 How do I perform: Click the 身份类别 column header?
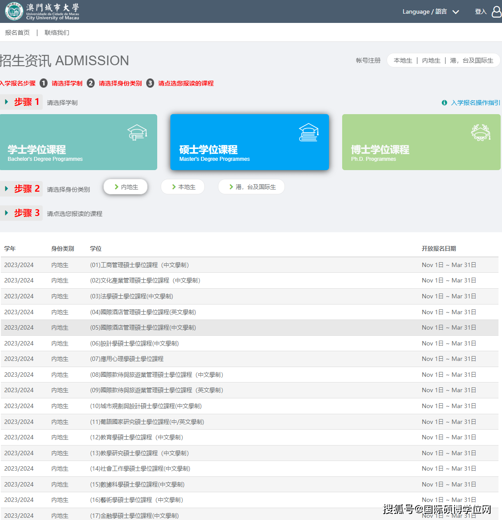tap(63, 249)
